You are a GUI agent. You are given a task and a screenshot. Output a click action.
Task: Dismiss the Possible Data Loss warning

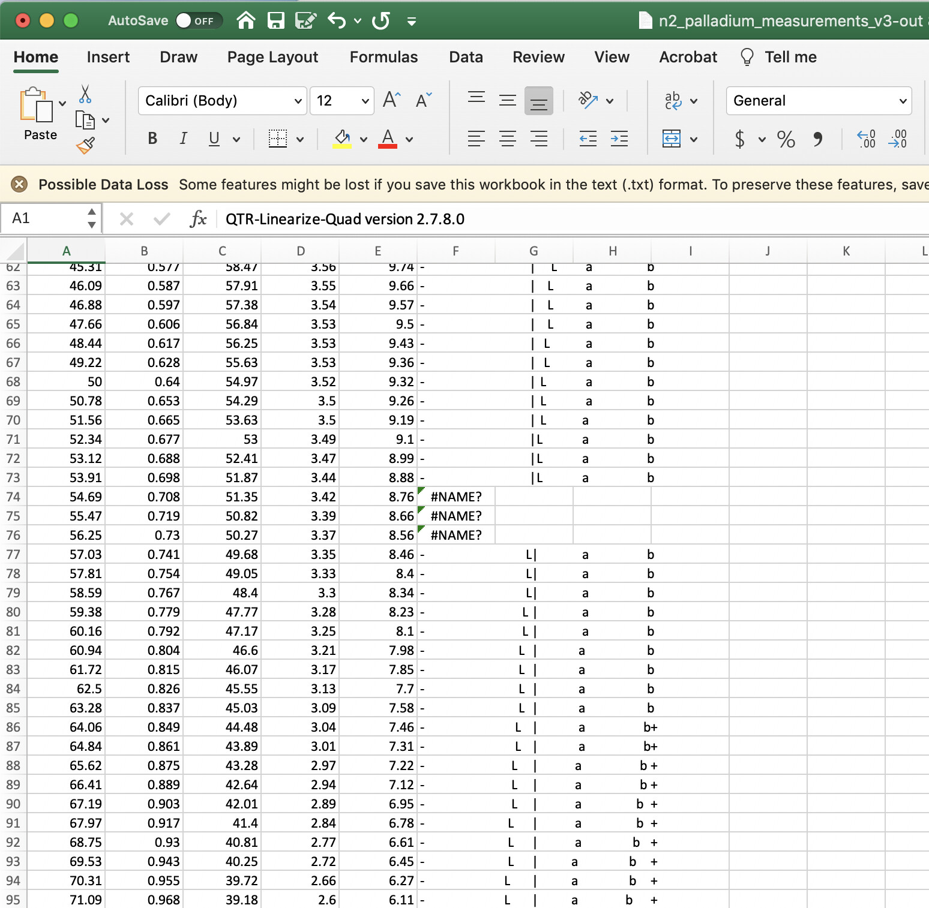[19, 184]
